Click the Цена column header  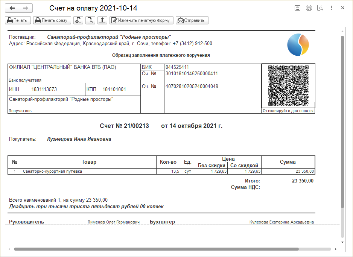[x=228, y=159]
